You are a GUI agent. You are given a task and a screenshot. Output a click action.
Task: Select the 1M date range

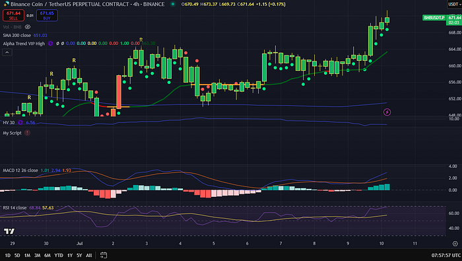click(x=27, y=256)
